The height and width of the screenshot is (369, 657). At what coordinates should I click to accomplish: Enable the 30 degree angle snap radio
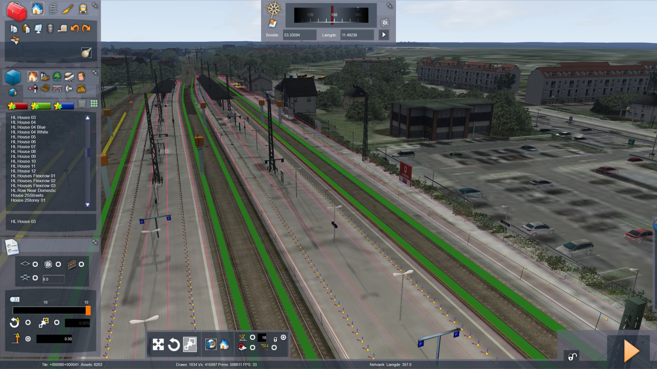pos(253,338)
